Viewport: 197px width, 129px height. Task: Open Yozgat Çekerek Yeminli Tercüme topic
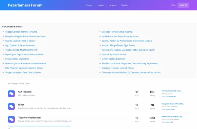(x=21, y=32)
